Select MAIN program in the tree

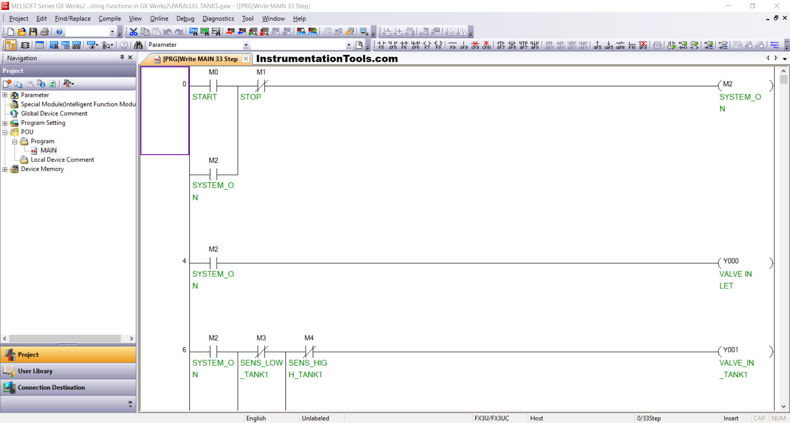coord(48,150)
